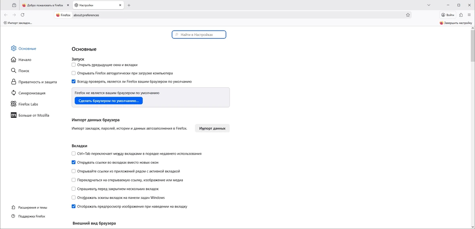Image resolution: width=475 pixels, height=229 pixels.
Task: Click the Firefox identity icon in address bar
Action: pos(58,15)
